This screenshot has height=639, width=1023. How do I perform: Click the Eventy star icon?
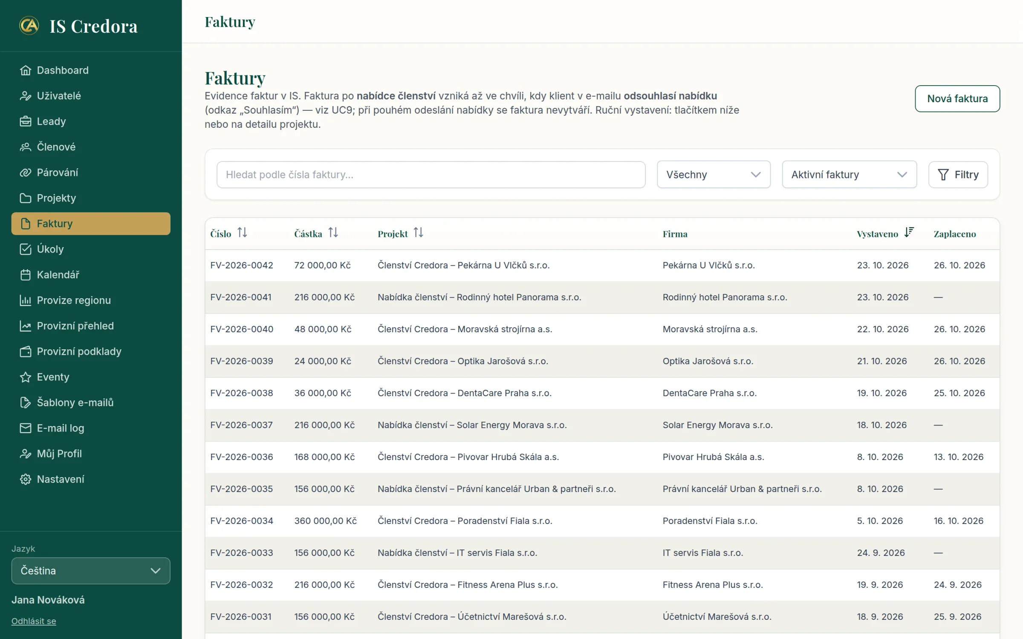(x=26, y=377)
